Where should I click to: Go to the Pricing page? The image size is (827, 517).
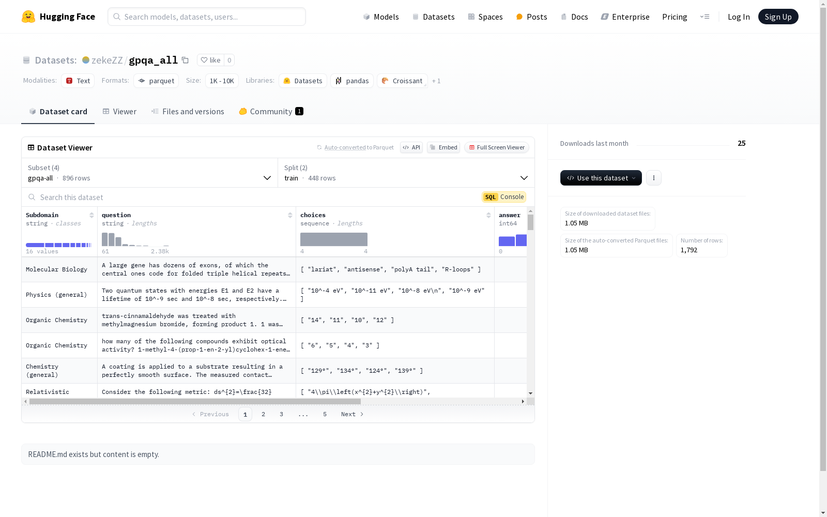coord(675,17)
